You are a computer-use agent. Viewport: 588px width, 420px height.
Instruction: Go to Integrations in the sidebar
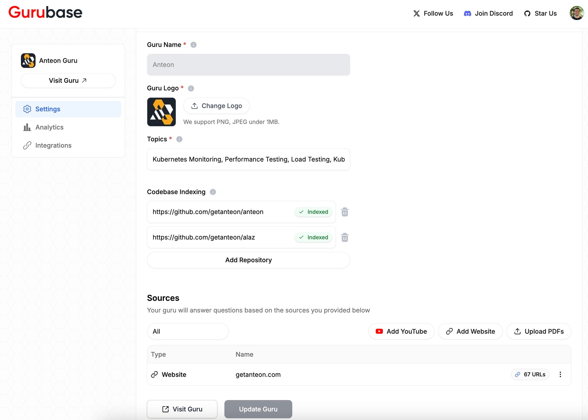[x=53, y=145]
